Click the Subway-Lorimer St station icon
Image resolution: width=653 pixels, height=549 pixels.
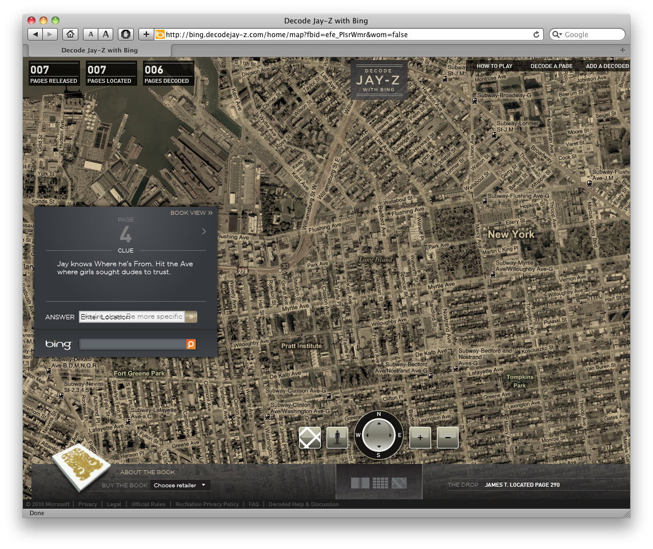(x=494, y=135)
